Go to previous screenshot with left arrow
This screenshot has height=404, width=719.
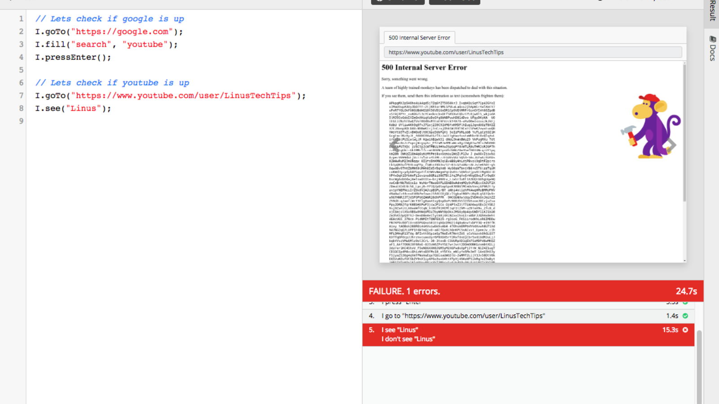click(x=395, y=145)
